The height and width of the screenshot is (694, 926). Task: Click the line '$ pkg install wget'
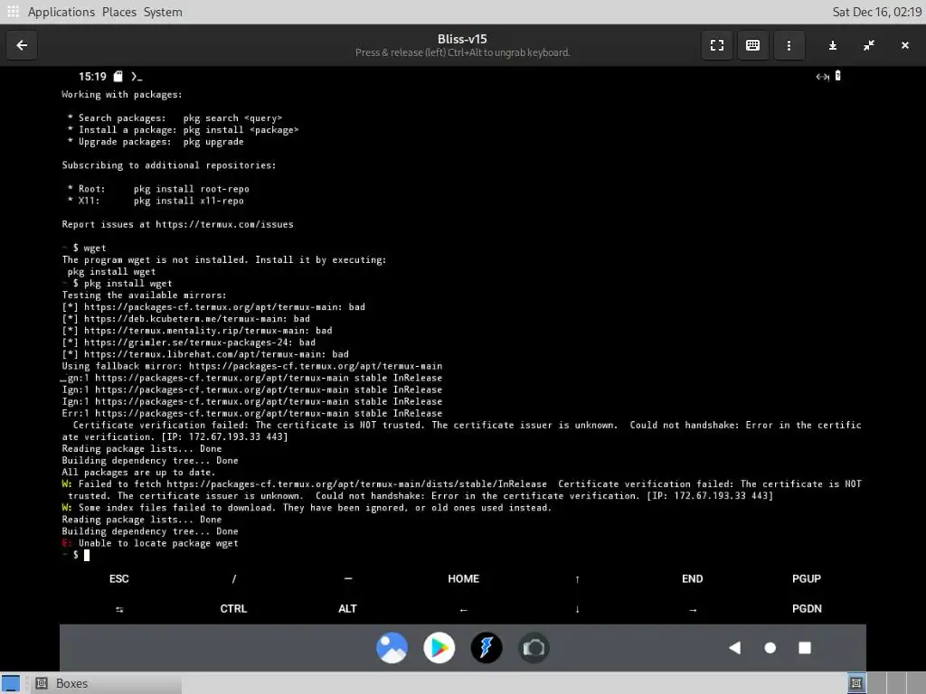pyautogui.click(x=122, y=283)
